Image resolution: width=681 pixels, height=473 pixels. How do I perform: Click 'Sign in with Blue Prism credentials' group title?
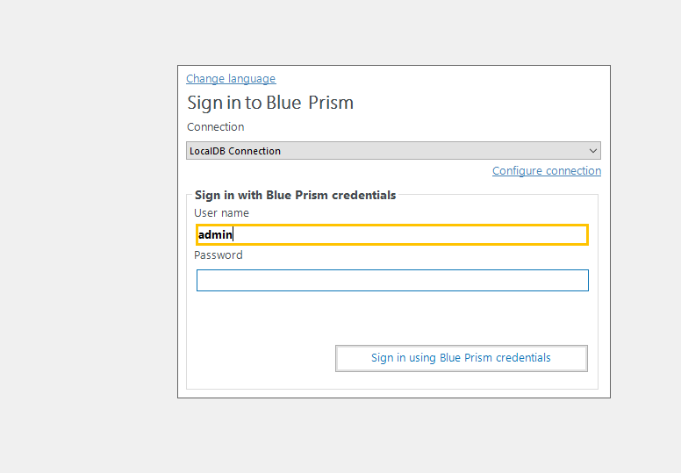[x=295, y=195]
